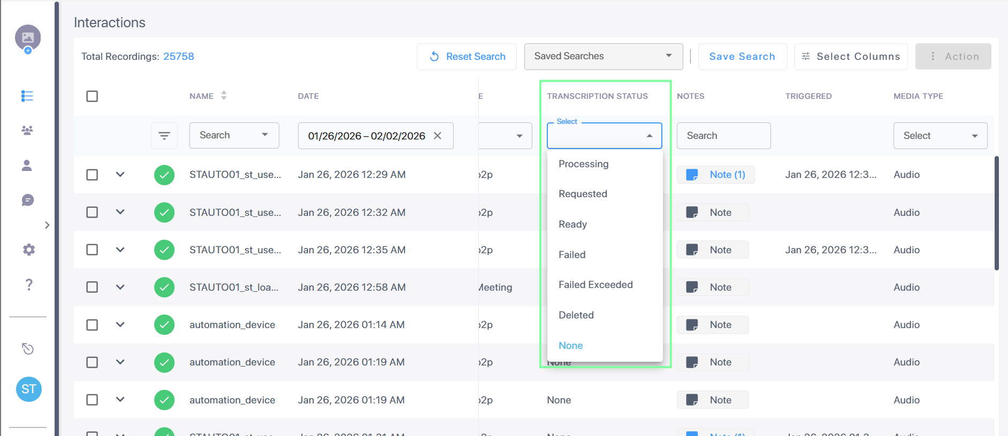Open Note (1) on first recording
Image resolution: width=1008 pixels, height=436 pixels.
click(x=716, y=175)
